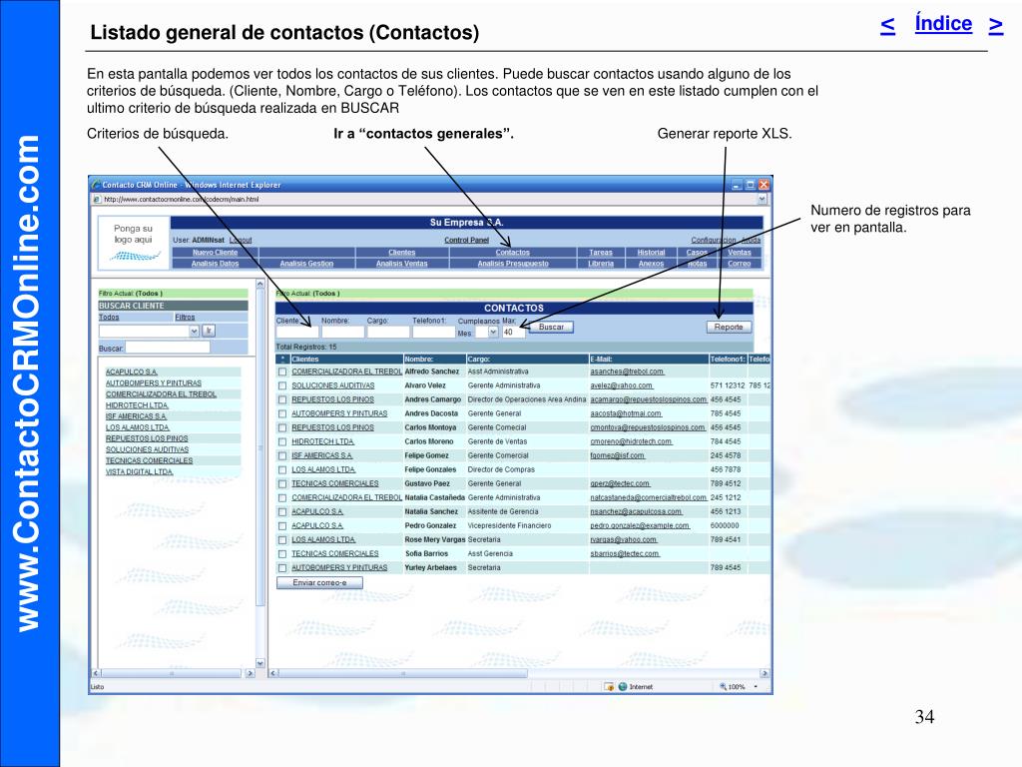Tick the checkbox for Carlos Moreno
This screenshot has height=767, width=1022.
(x=282, y=442)
